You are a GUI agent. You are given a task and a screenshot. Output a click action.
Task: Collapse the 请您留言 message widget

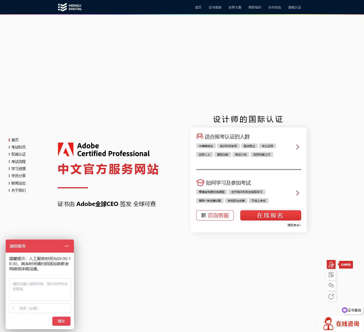click(x=67, y=246)
